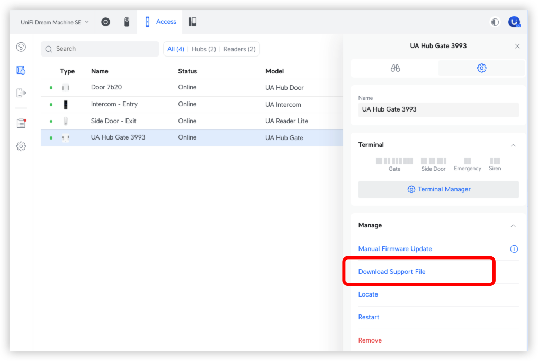This screenshot has height=361, width=538.
Task: Open the app icon right of Access
Action: click(x=193, y=22)
